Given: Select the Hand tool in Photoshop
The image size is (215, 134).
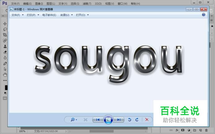Looking at the screenshot, I should click(x=5, y=75).
